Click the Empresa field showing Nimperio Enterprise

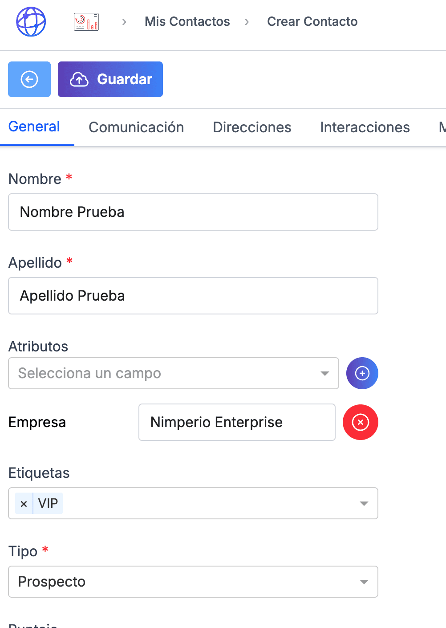(236, 422)
